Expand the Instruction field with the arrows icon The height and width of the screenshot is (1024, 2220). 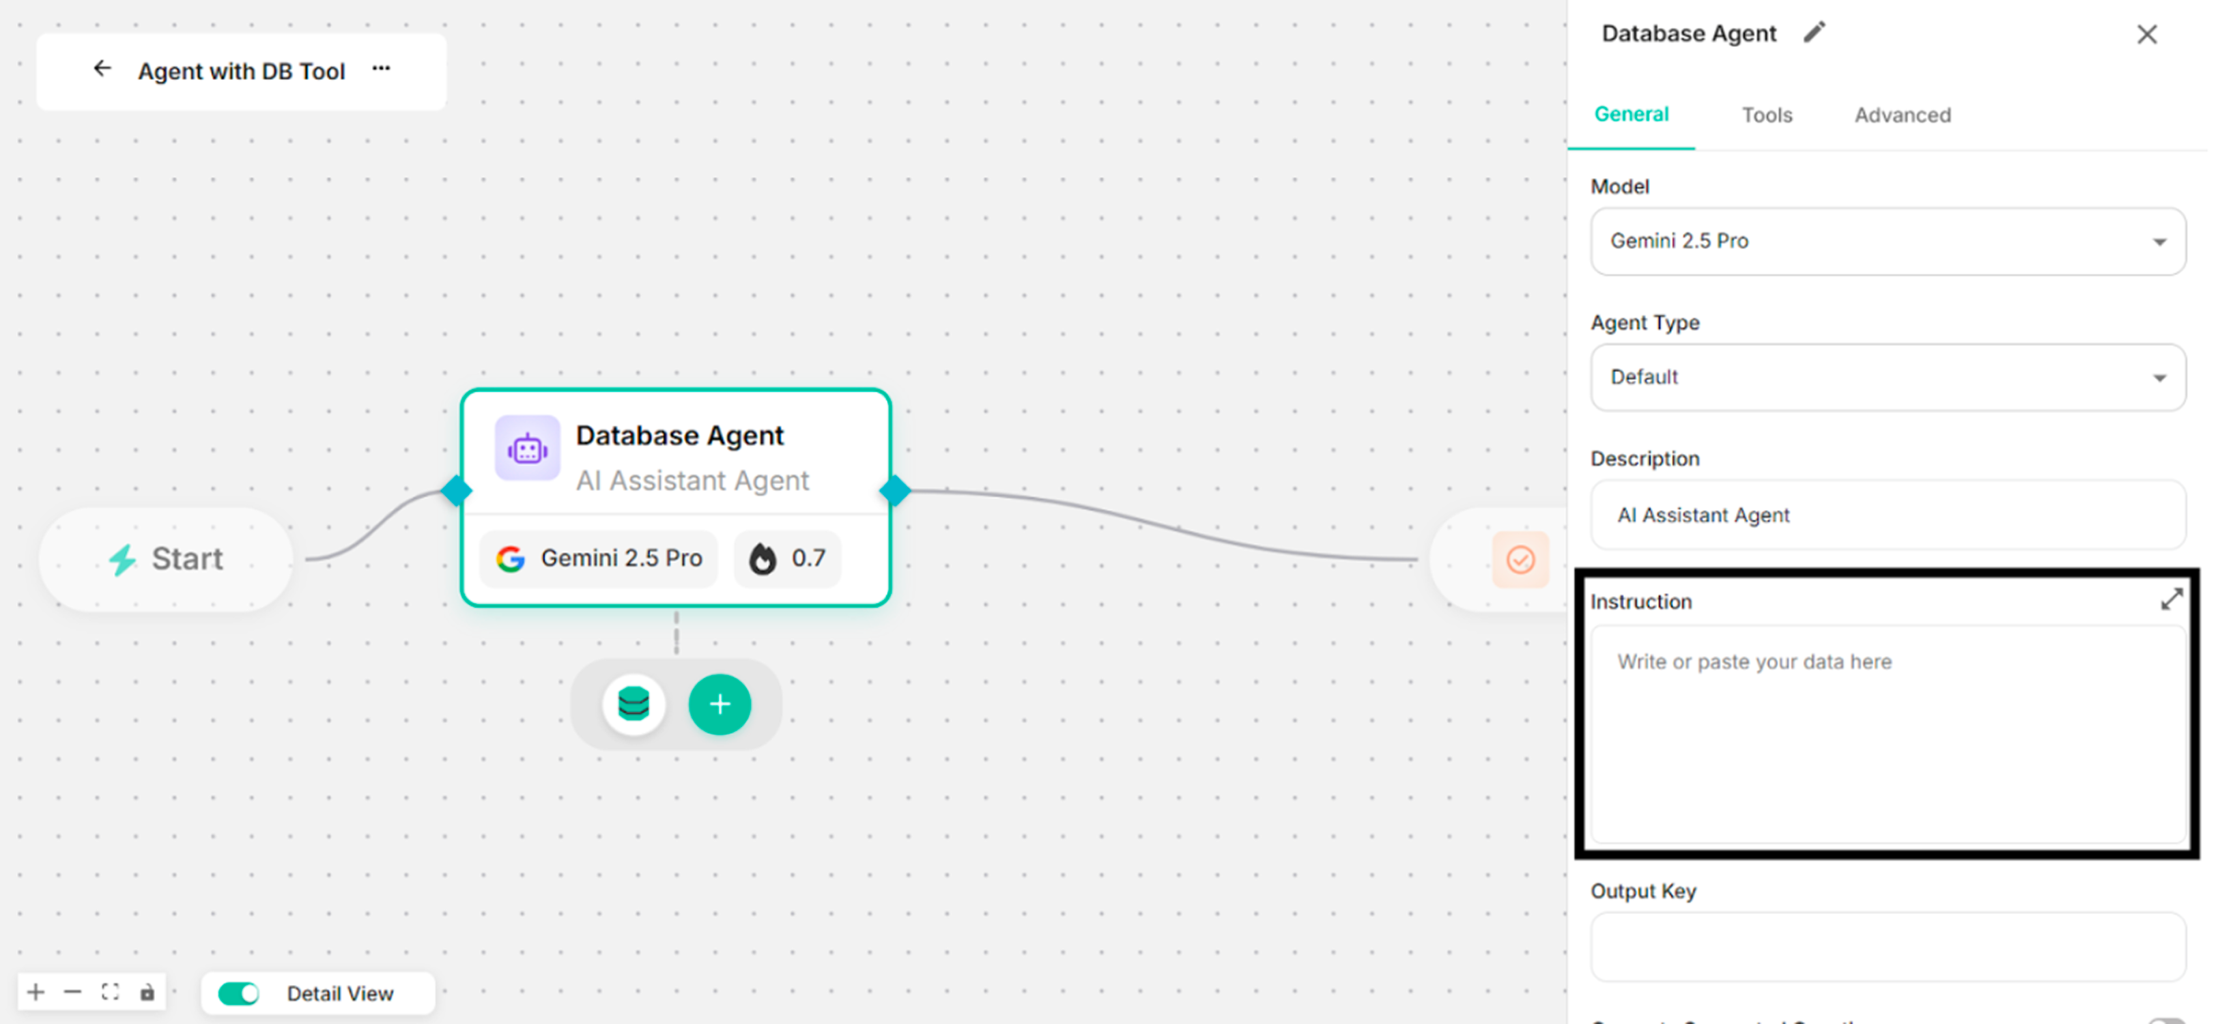coord(2171,599)
